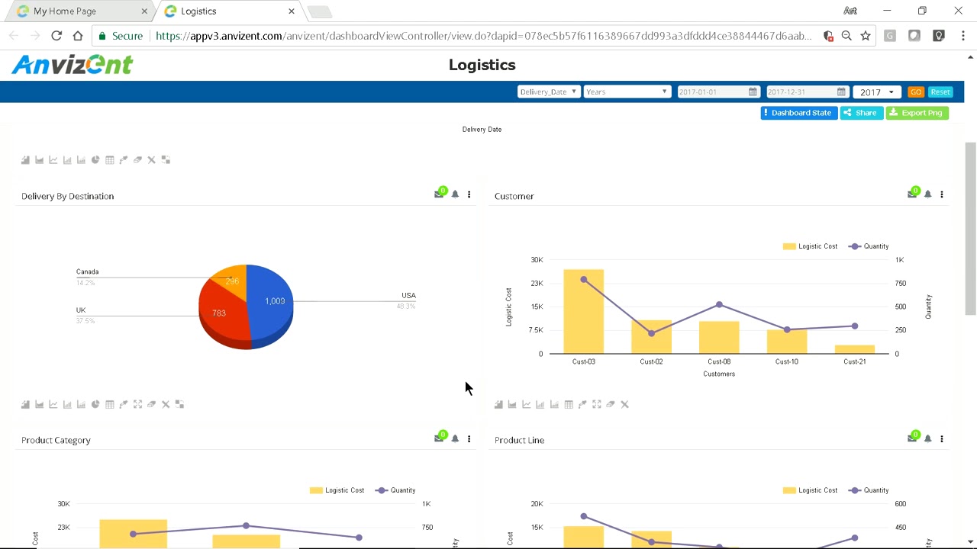
Task: Click browser reload icon
Action: point(56,36)
